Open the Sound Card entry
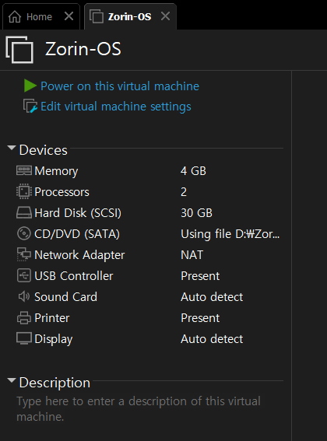The image size is (327, 441). click(x=65, y=297)
